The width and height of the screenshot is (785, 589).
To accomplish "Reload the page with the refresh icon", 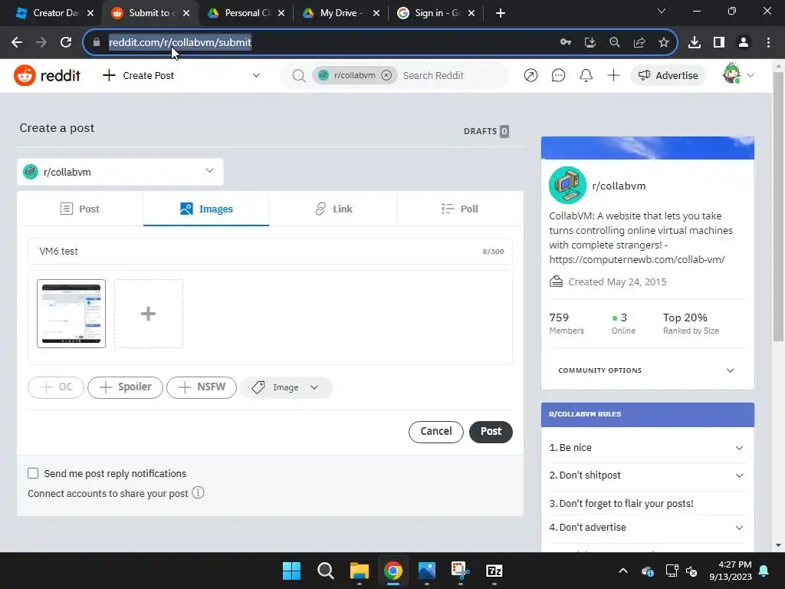I will 66,43.
